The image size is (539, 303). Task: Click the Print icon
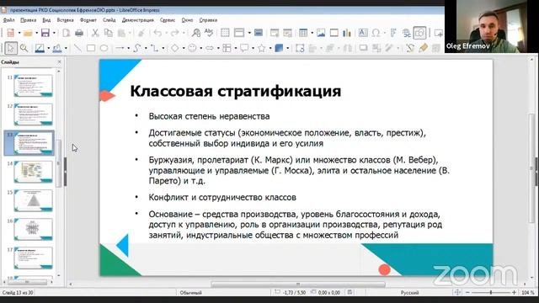coord(79,33)
